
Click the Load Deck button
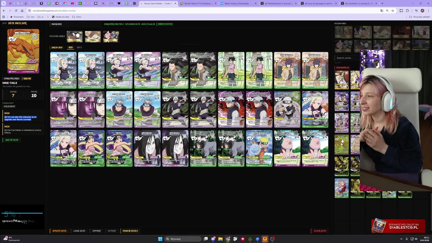click(x=79, y=231)
